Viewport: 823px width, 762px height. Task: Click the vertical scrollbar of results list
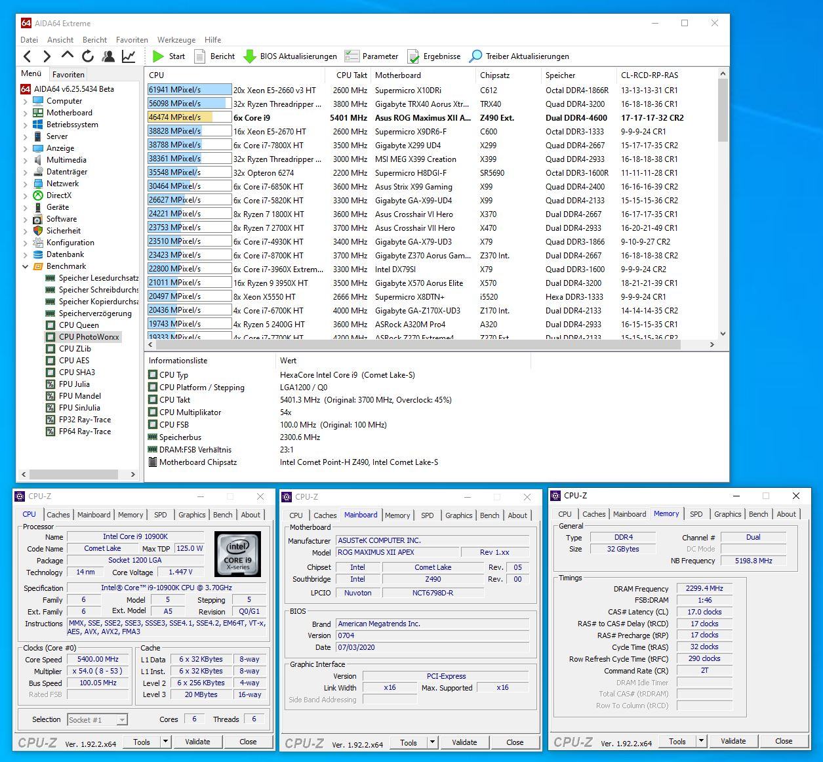[723, 111]
